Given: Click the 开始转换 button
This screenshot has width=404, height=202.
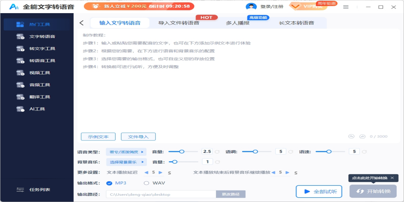Looking at the screenshot, I should point(373,191).
